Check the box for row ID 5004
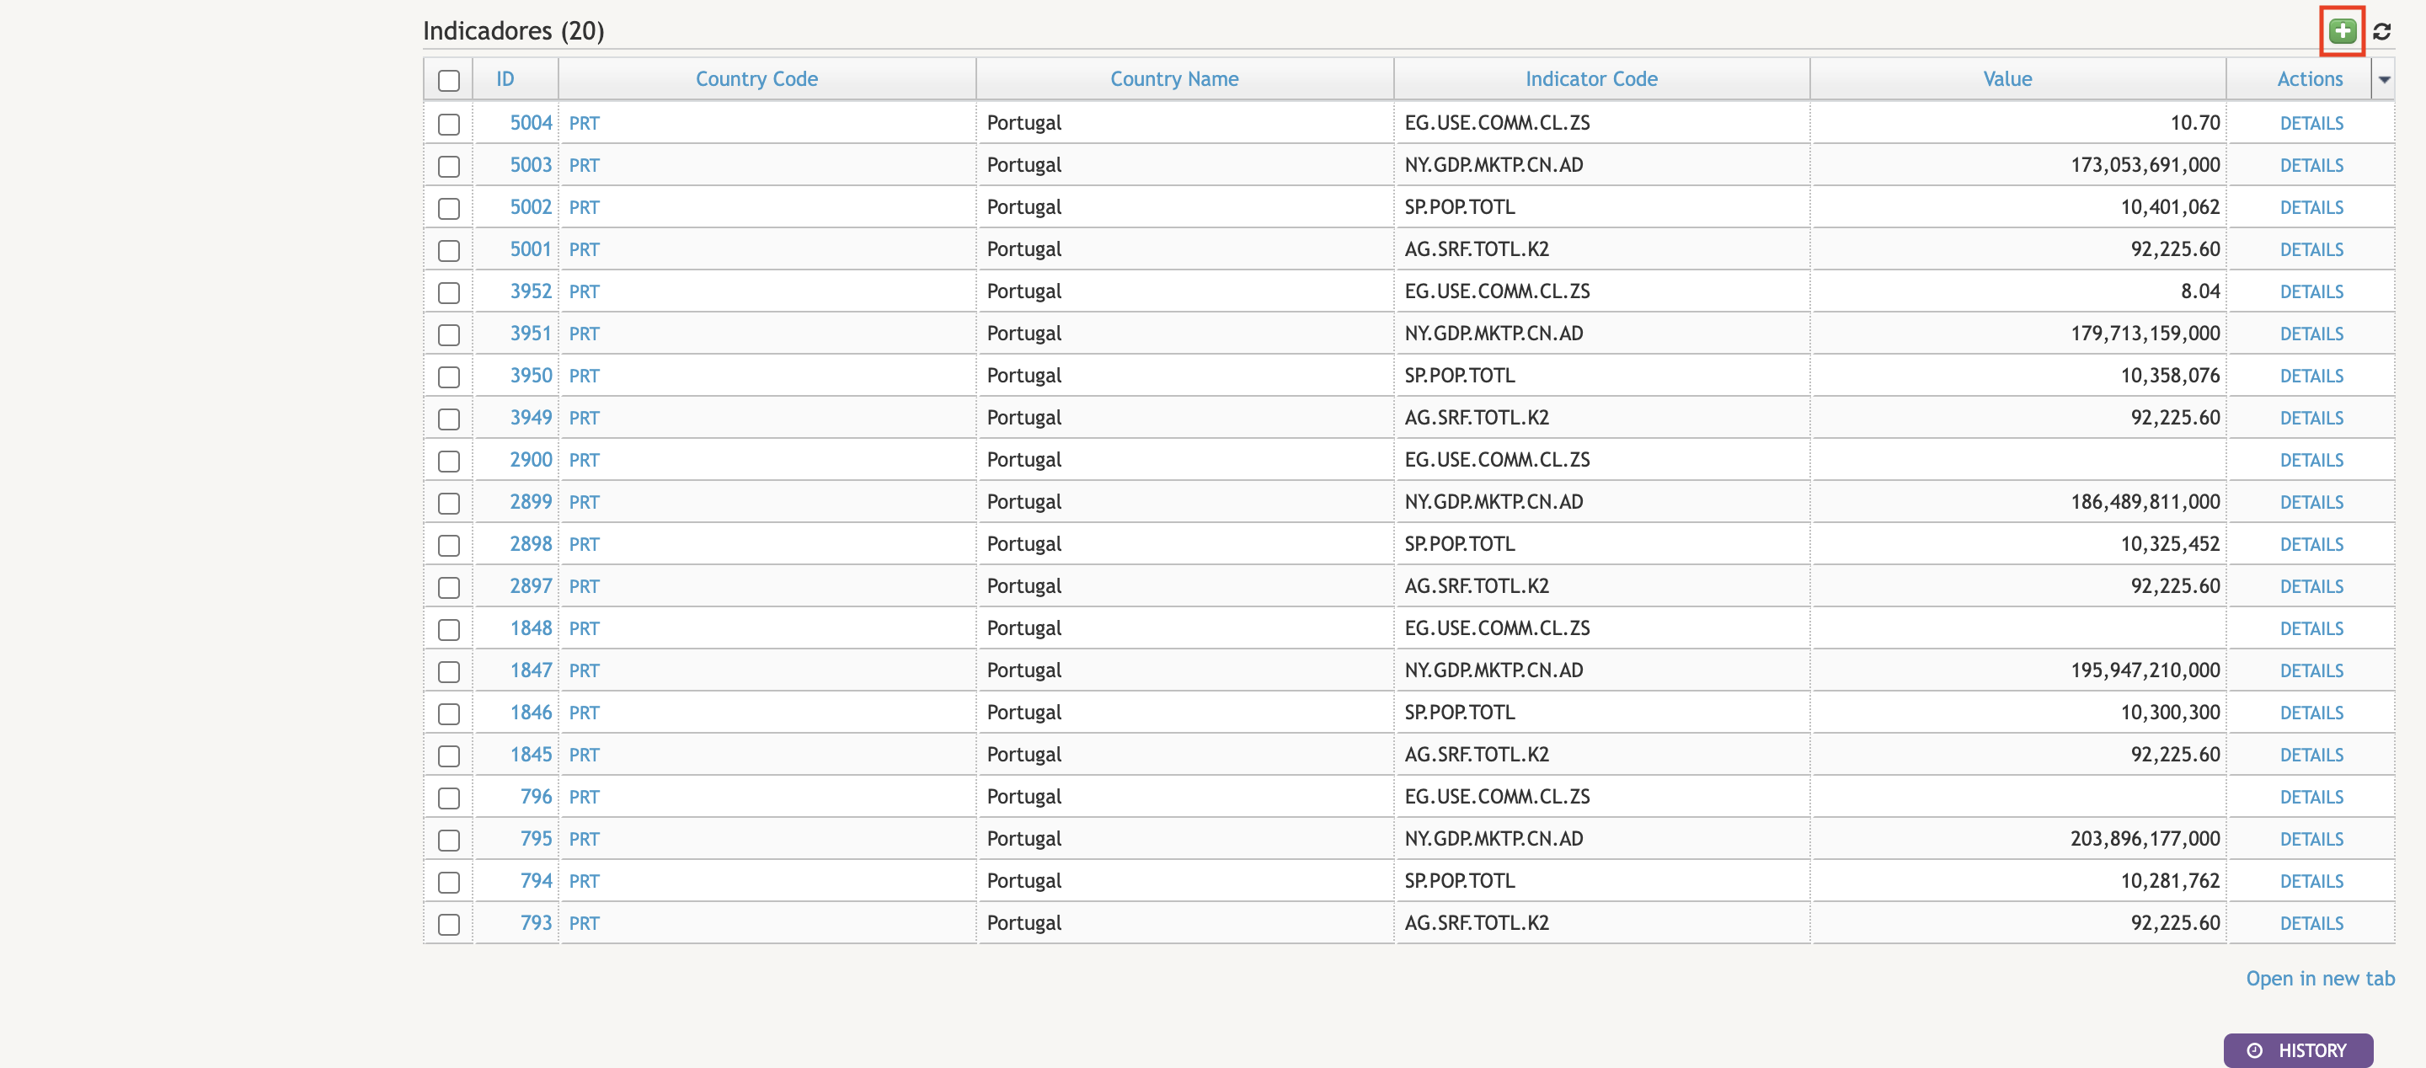 [x=449, y=123]
